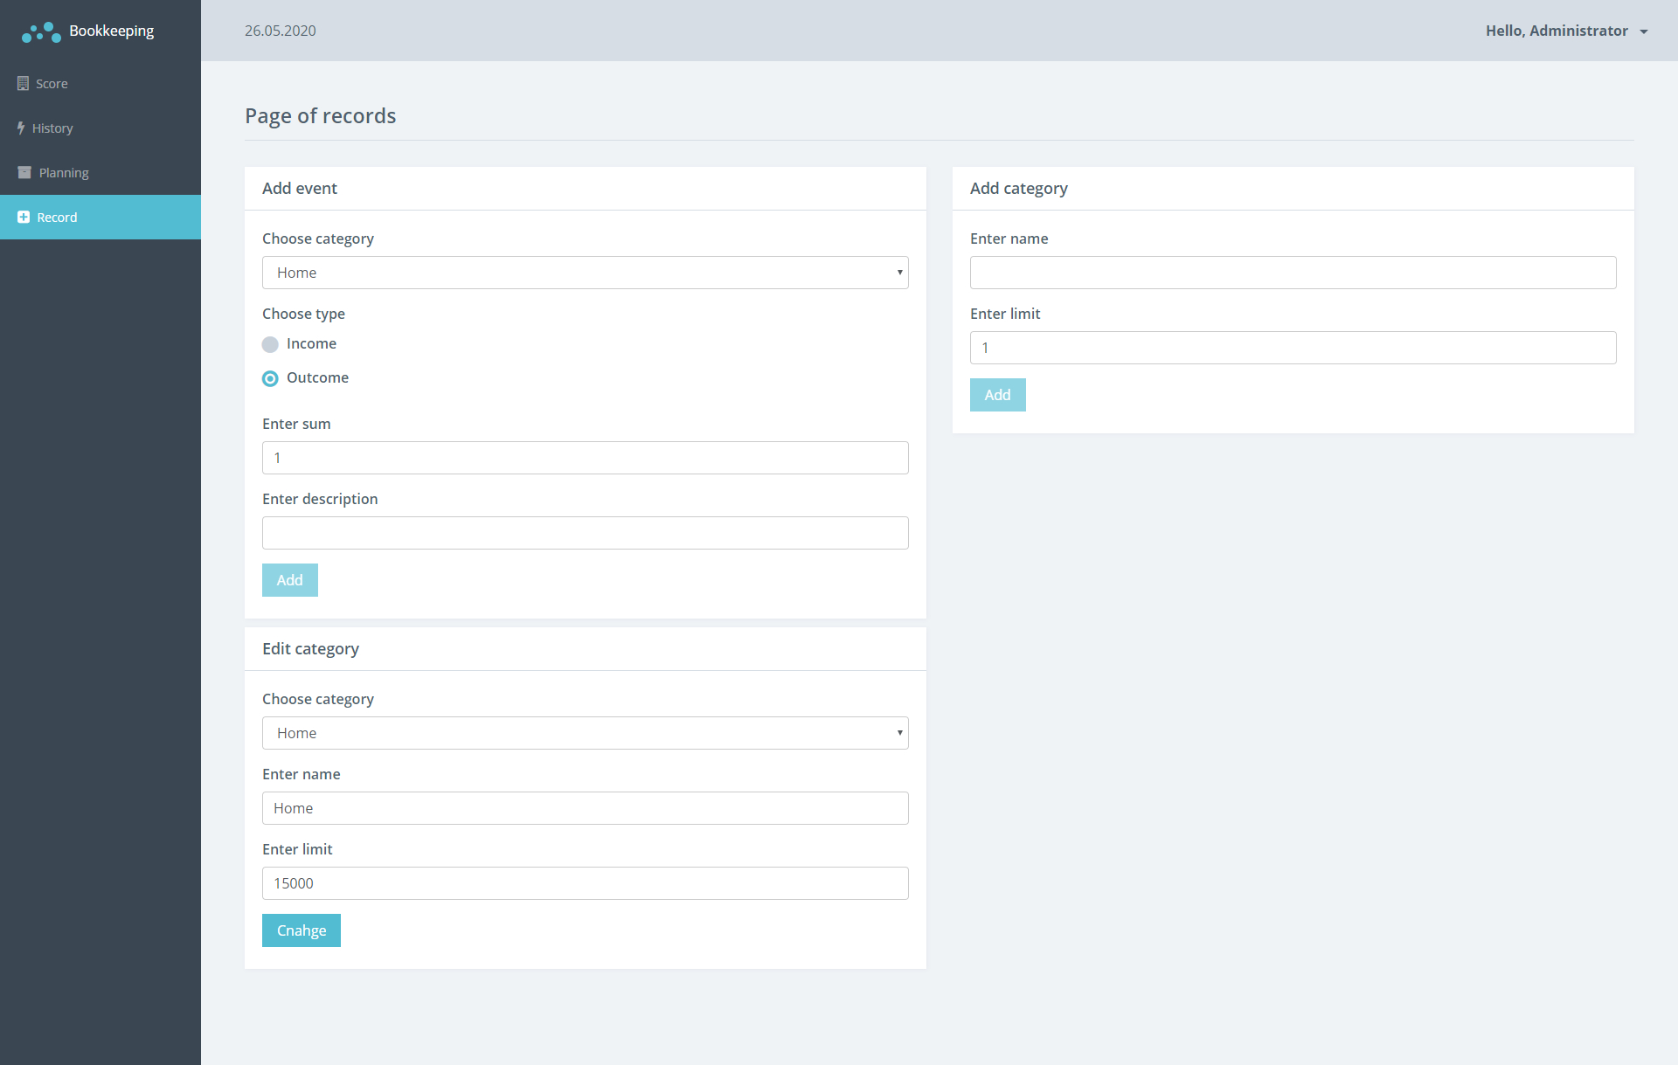
Task: Click the History lightning bolt icon
Action: [x=21, y=128]
